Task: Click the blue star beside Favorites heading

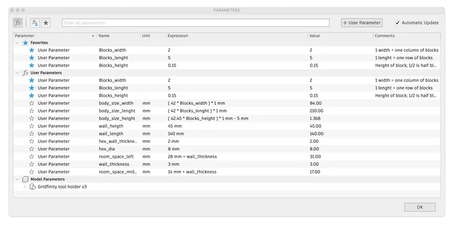Action: click(x=25, y=43)
